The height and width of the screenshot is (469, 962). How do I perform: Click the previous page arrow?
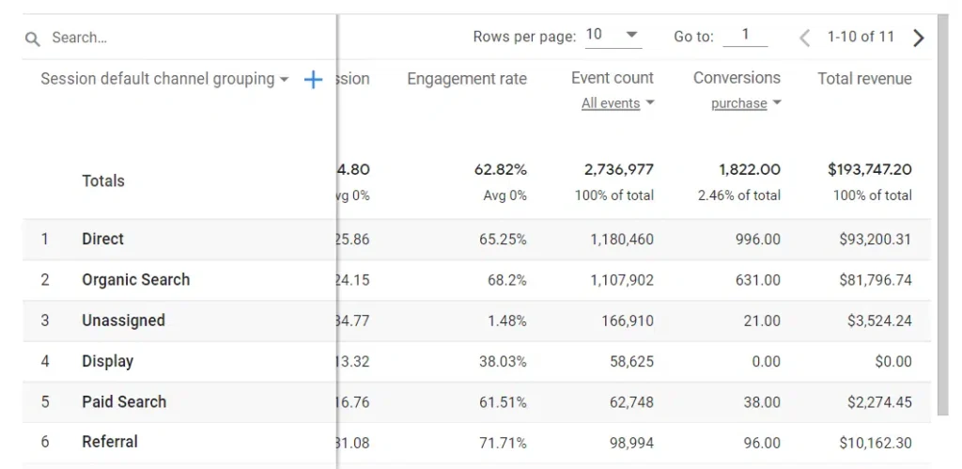[804, 38]
